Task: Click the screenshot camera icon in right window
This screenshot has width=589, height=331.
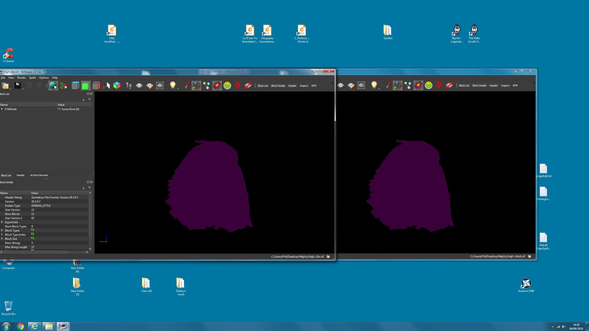Action: (361, 86)
